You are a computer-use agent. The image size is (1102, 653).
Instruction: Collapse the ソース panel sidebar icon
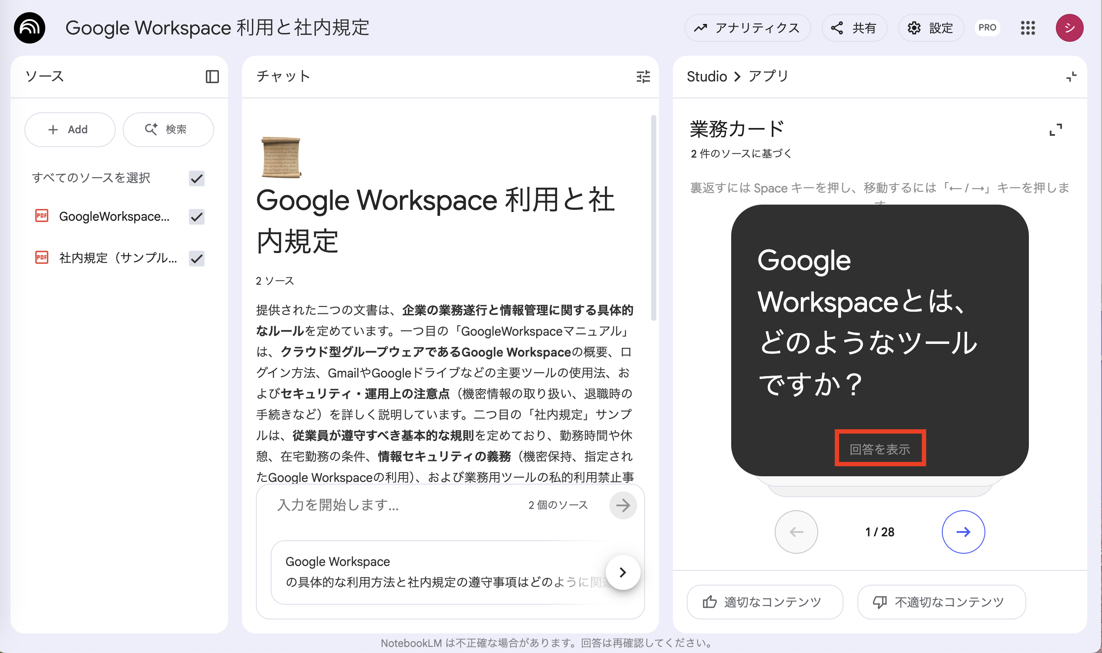[x=212, y=77]
